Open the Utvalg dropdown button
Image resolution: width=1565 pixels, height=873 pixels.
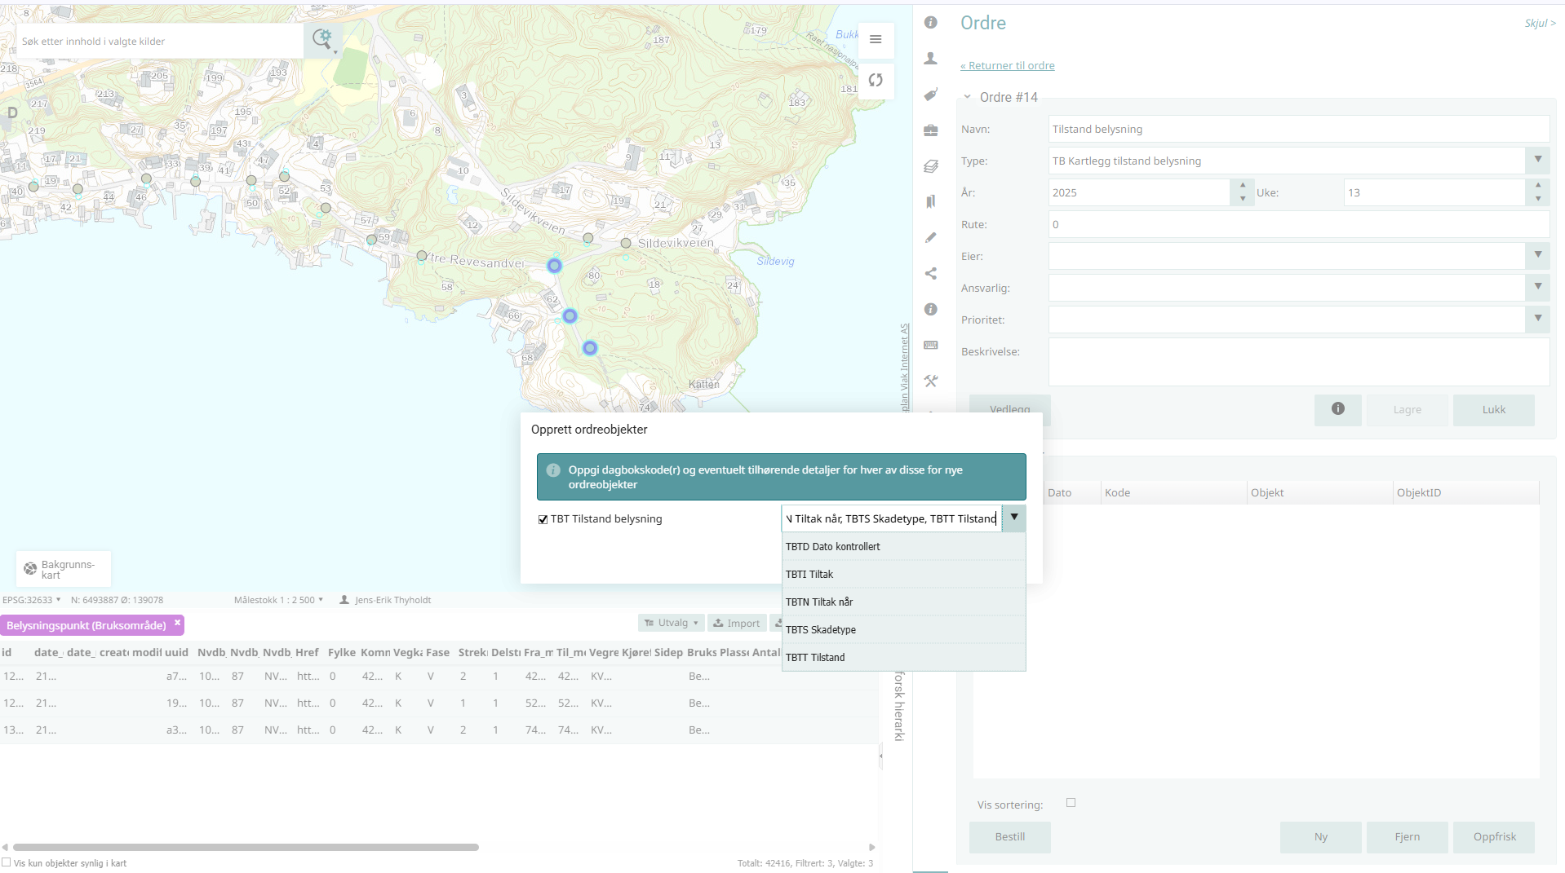671,624
